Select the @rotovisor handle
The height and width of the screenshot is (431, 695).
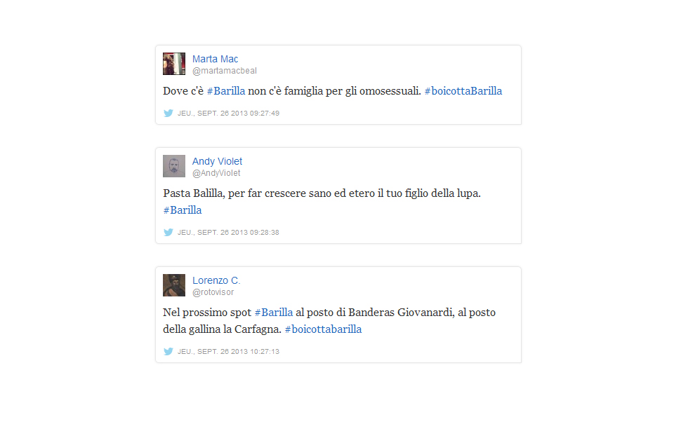pos(213,292)
